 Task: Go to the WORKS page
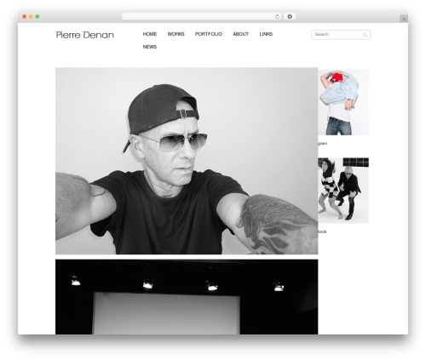(176, 34)
